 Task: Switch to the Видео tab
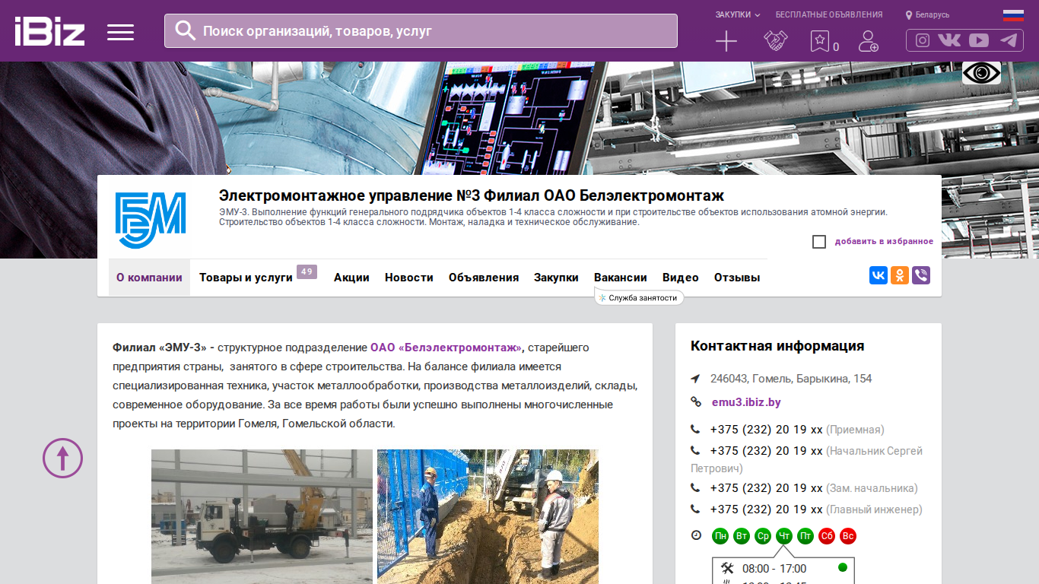681,278
